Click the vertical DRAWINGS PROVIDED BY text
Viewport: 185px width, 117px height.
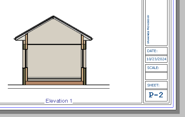148,29
